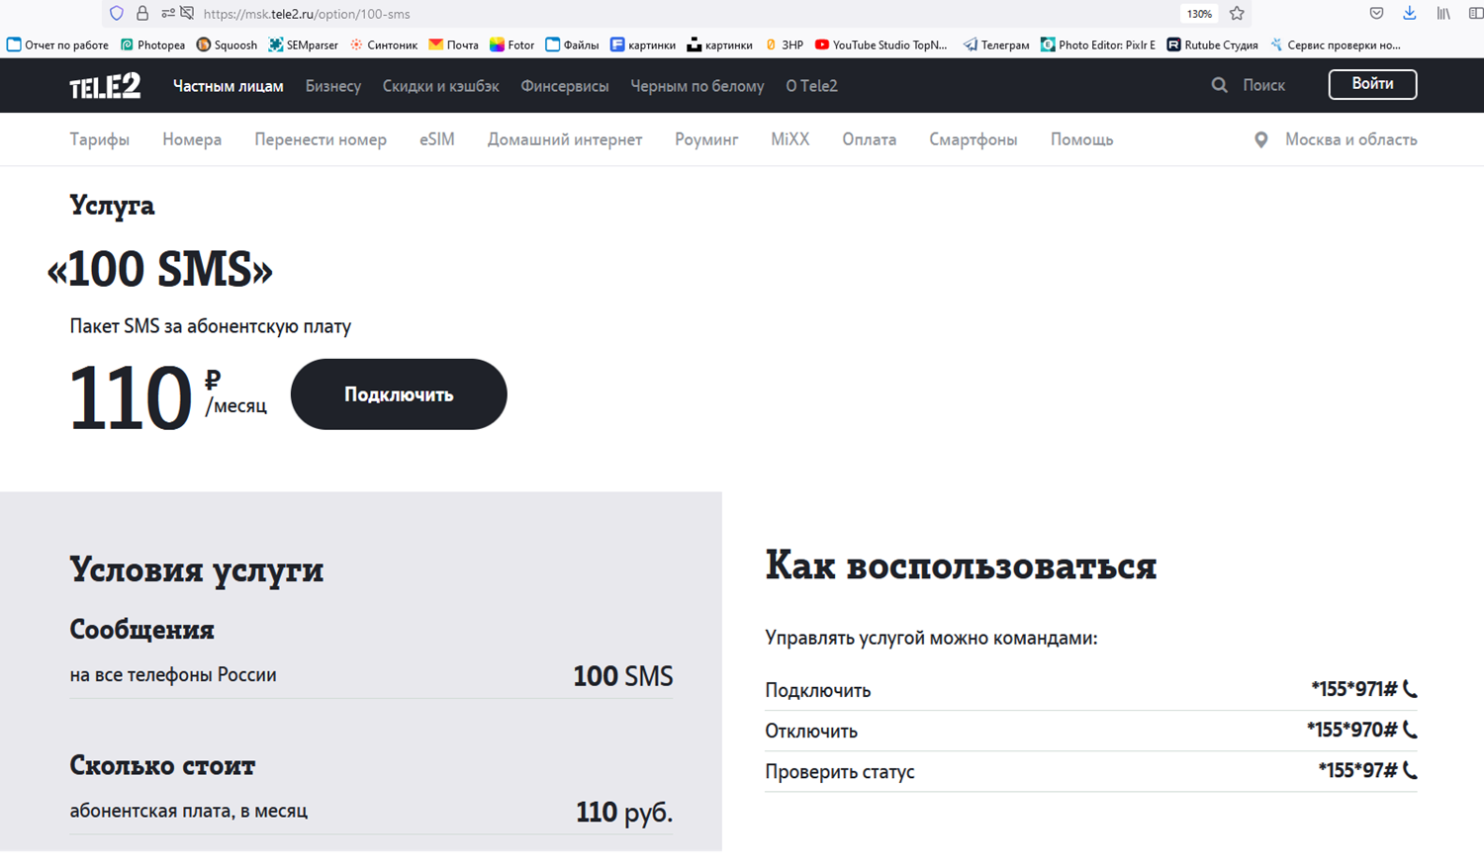The image size is (1484, 868).
Task: Click the Подключить button
Action: (399, 394)
